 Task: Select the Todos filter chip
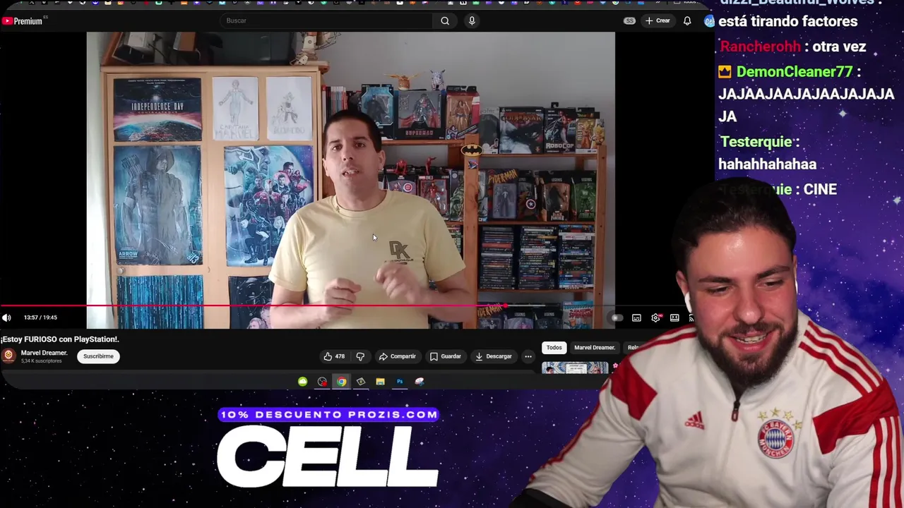(x=554, y=347)
